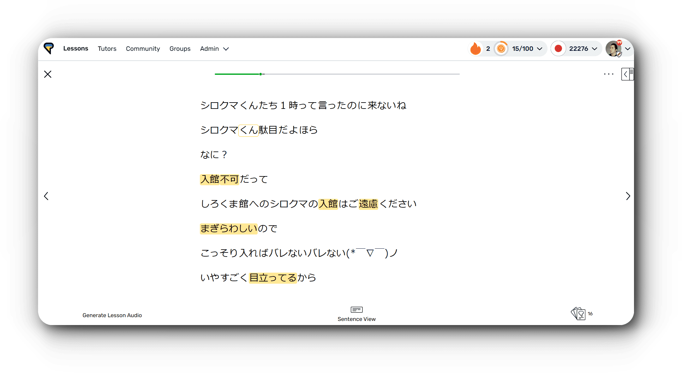Click highlighted word まぎらわしい
The image size is (682, 373).
pyautogui.click(x=229, y=228)
